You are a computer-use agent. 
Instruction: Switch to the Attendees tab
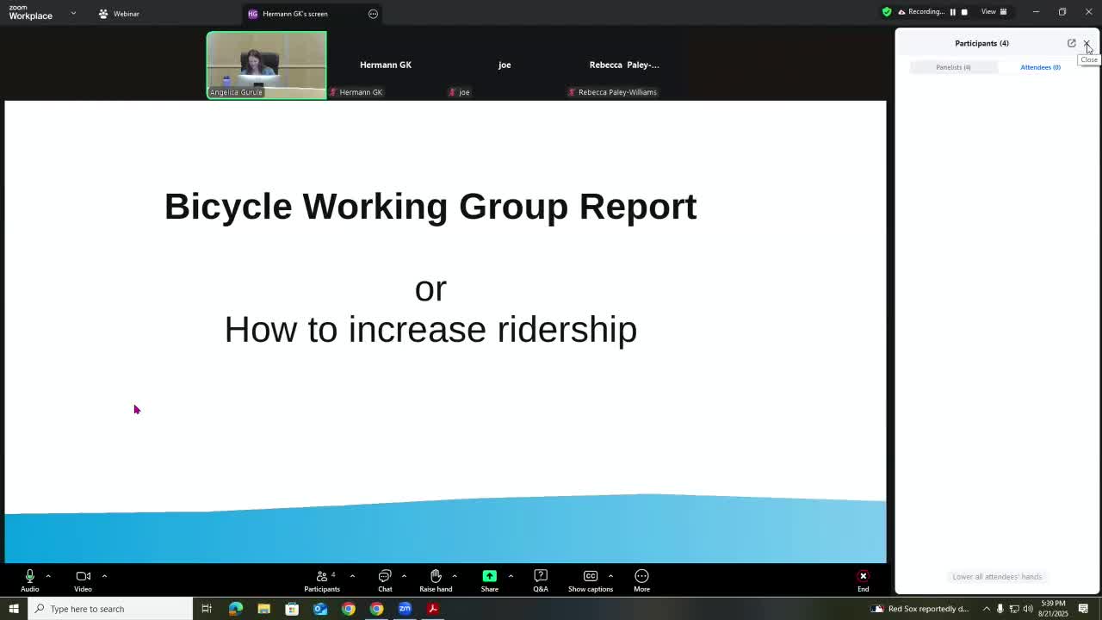[x=1040, y=67]
